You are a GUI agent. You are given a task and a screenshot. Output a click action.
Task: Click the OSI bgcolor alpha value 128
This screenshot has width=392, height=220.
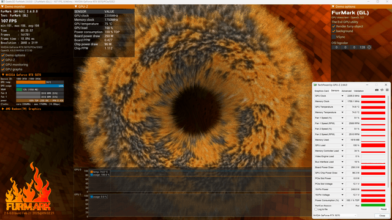362,48
